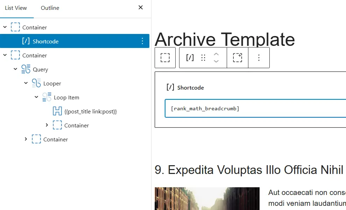Move Shortcode block up with arrow
The image size is (346, 210).
tap(216, 54)
